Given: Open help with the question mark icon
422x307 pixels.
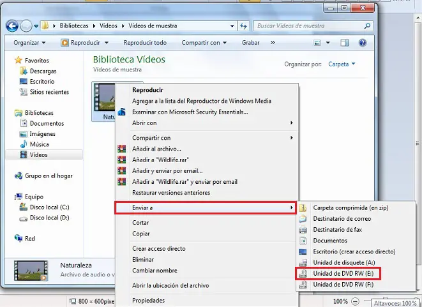Looking at the screenshot, I should [x=363, y=43].
